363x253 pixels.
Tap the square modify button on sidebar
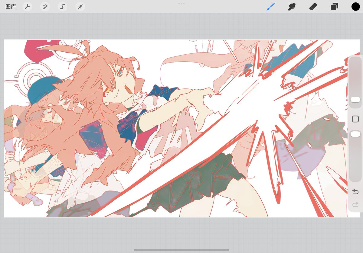(x=355, y=119)
